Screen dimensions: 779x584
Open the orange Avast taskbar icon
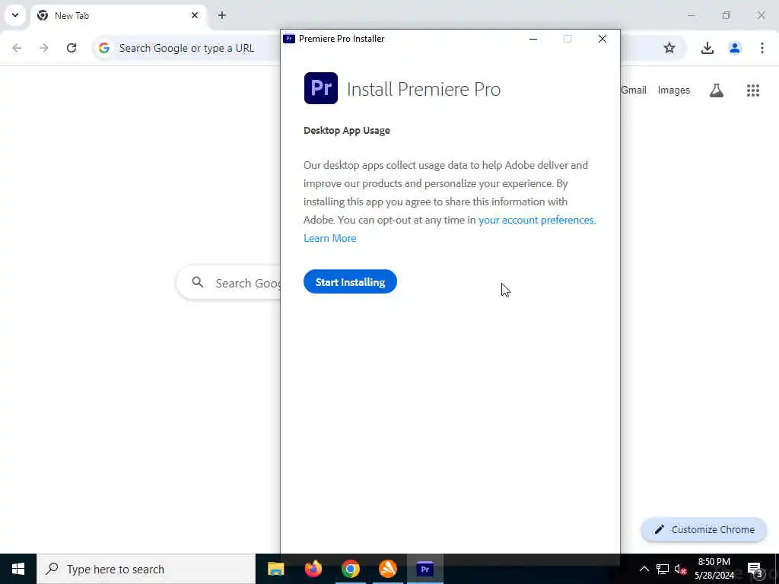[x=387, y=569]
